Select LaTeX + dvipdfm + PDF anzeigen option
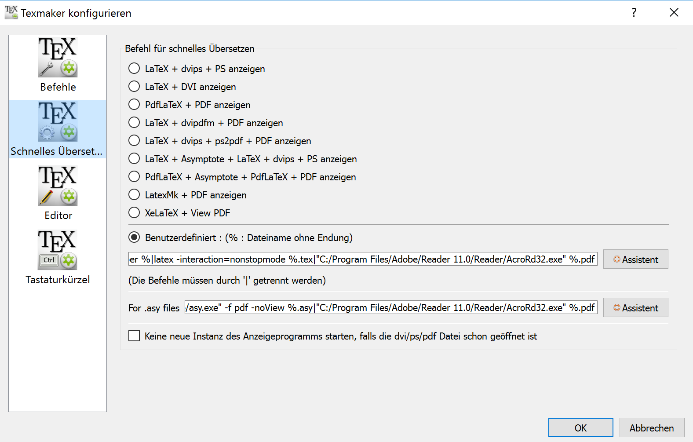Image resolution: width=693 pixels, height=442 pixels. [134, 123]
